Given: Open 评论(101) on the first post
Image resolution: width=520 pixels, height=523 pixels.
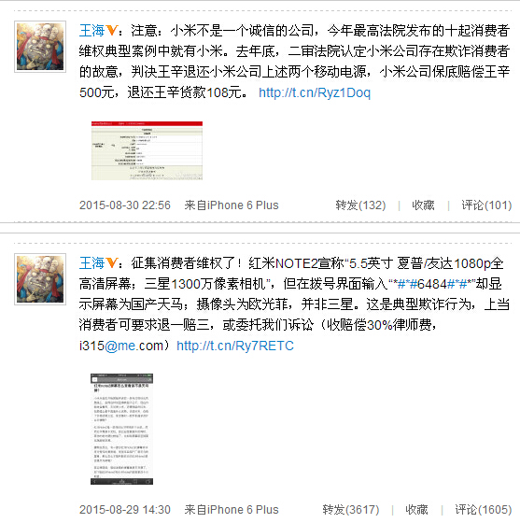Looking at the screenshot, I should (x=486, y=205).
